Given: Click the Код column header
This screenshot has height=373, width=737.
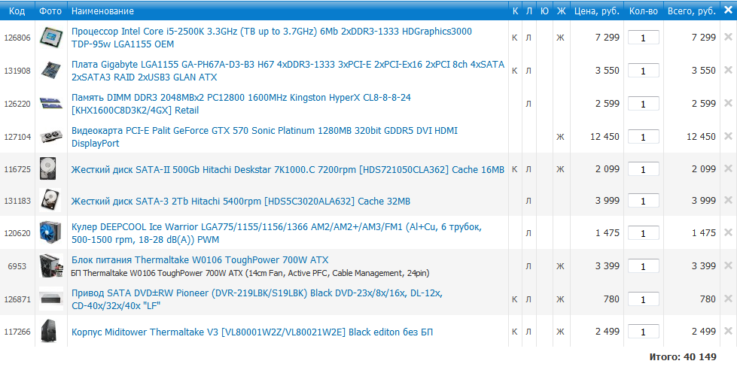Looking at the screenshot, I should [17, 11].
